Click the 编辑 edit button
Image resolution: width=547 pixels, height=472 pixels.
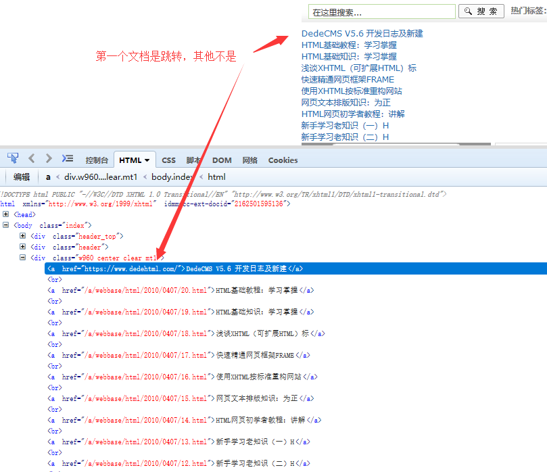(21, 176)
